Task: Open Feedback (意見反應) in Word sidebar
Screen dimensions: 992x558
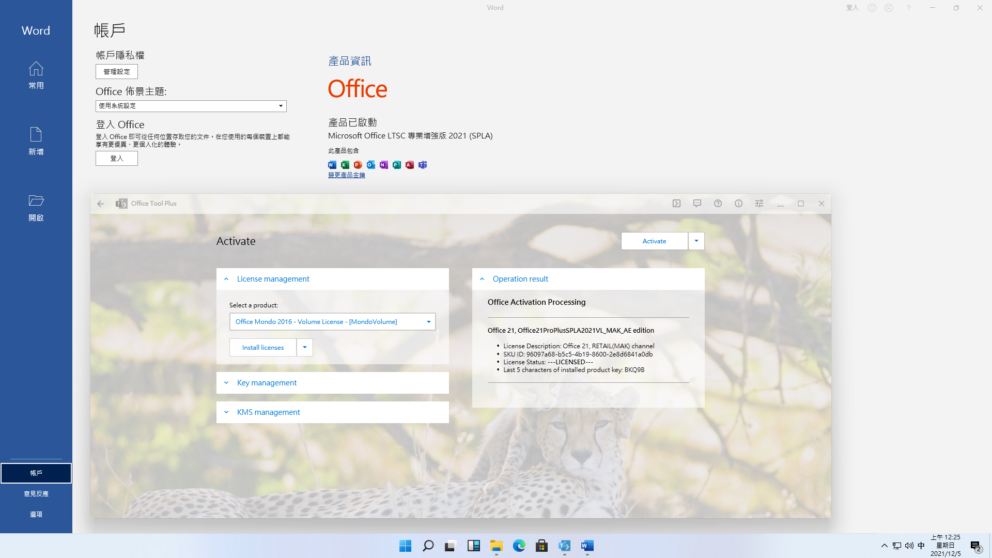Action: [36, 494]
